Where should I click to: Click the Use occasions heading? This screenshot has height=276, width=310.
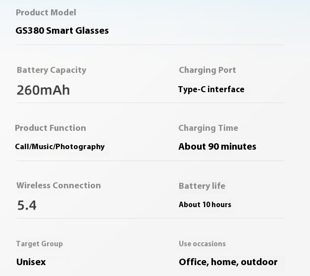(x=202, y=244)
